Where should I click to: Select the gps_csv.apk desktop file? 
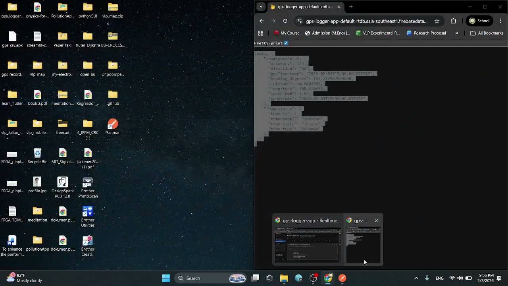12,39
